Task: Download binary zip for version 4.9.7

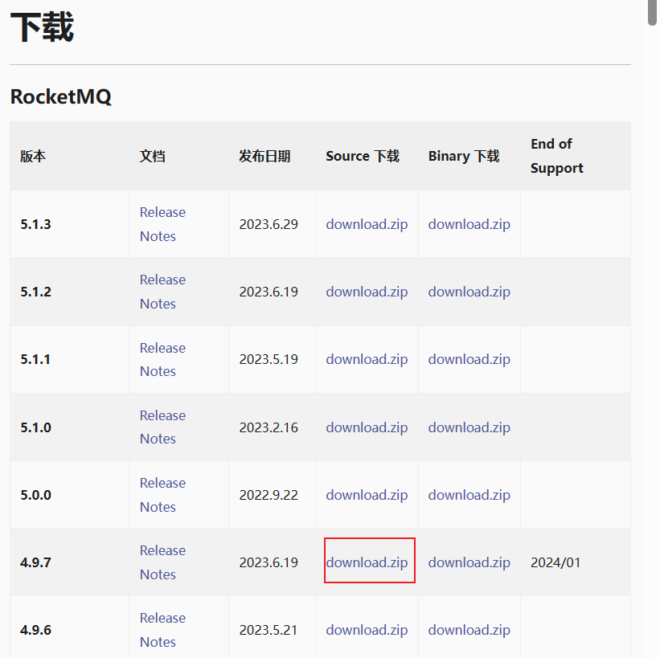Action: coord(469,562)
